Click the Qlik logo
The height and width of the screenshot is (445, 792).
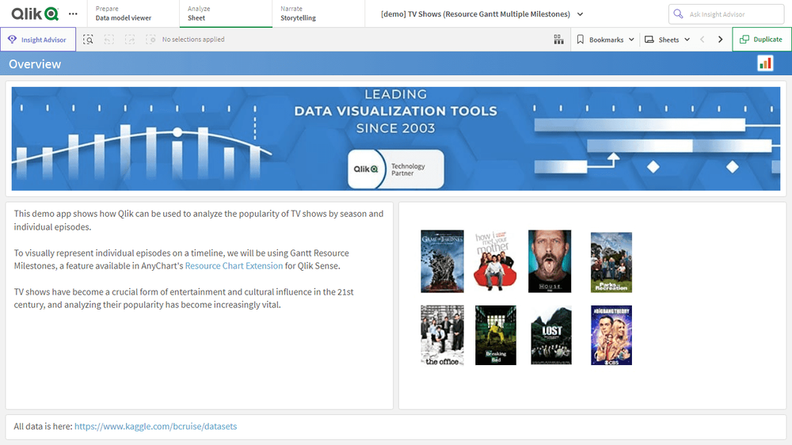(35, 13)
